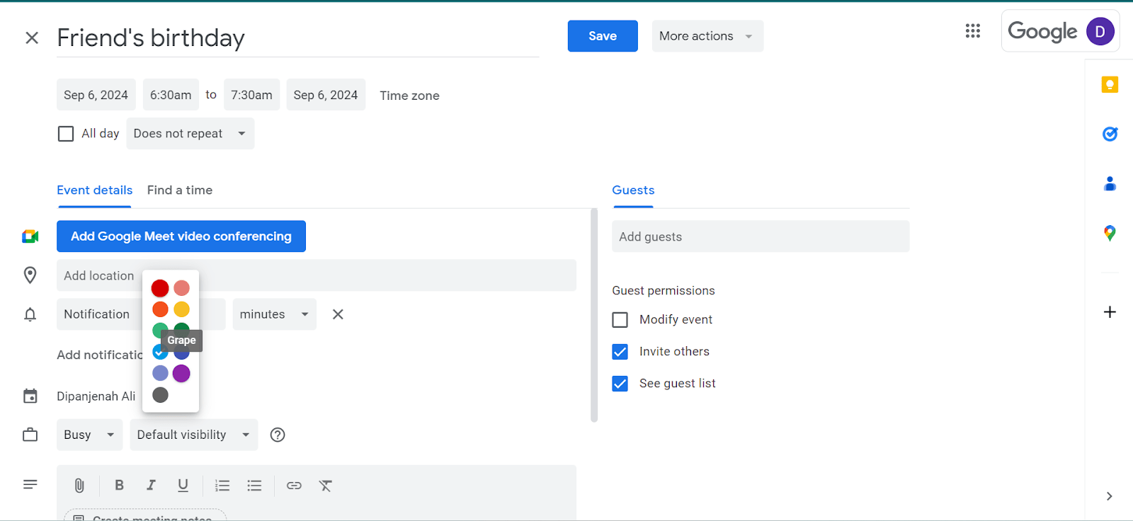
Task: Check the Modify event permission
Action: pyautogui.click(x=620, y=320)
